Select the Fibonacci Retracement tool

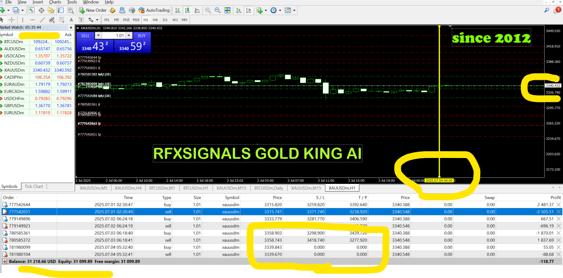(x=61, y=20)
